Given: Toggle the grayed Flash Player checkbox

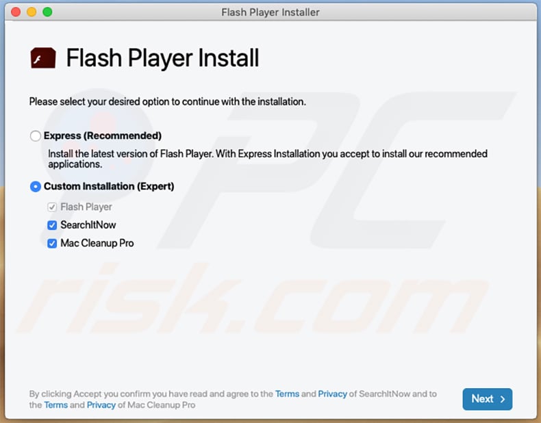Looking at the screenshot, I should point(52,207).
